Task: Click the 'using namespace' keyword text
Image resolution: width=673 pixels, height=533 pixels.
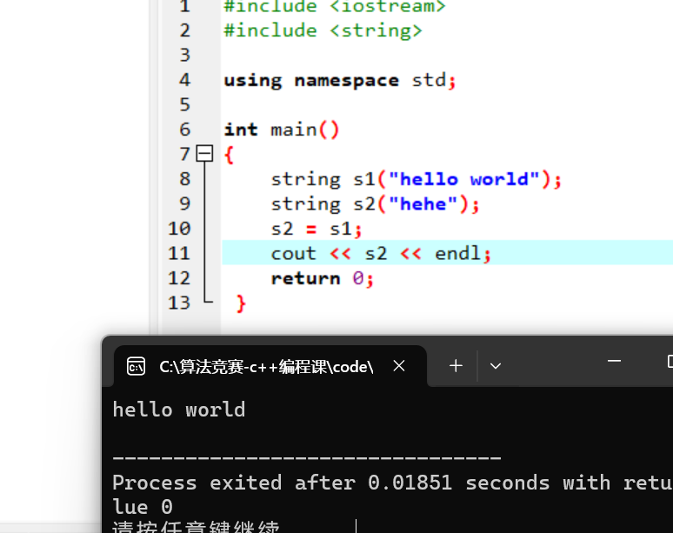Action: point(311,80)
